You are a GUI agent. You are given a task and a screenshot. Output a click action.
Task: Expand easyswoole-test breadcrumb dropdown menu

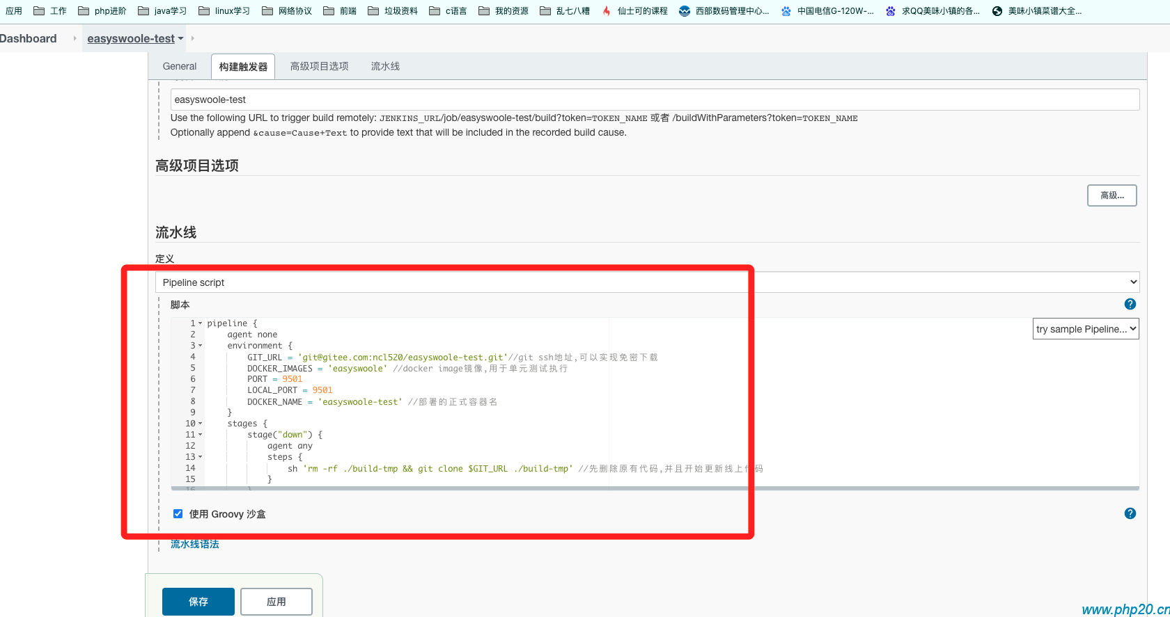[181, 38]
